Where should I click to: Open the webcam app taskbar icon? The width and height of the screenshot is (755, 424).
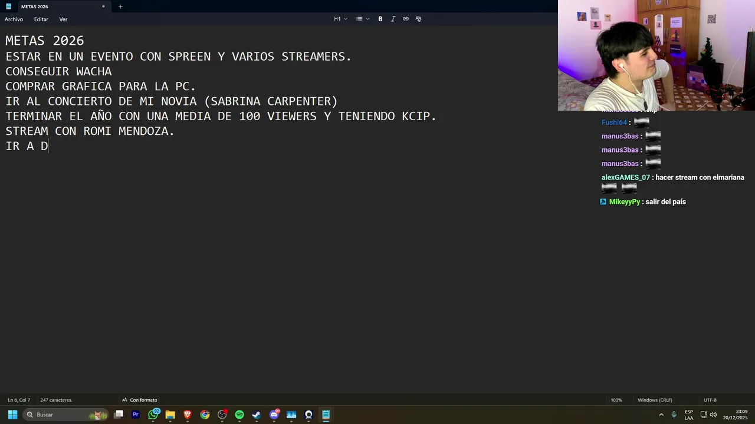pyautogui.click(x=308, y=415)
